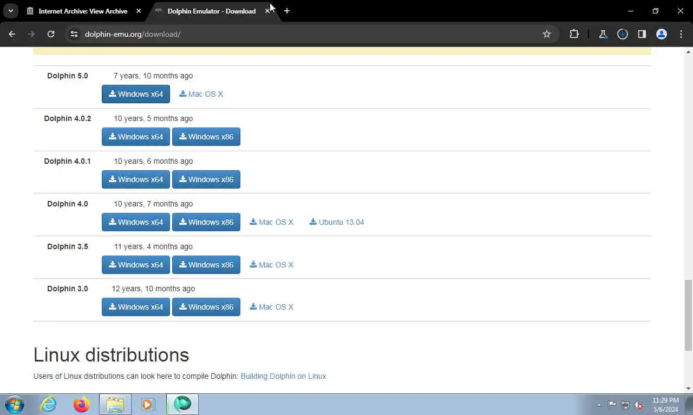Close the Internet Archive tab

click(x=139, y=11)
